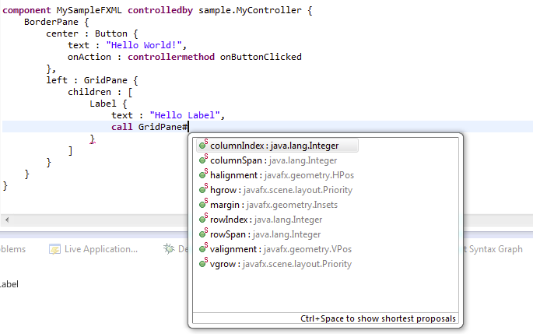Click the green icon beside margin

tap(203, 205)
